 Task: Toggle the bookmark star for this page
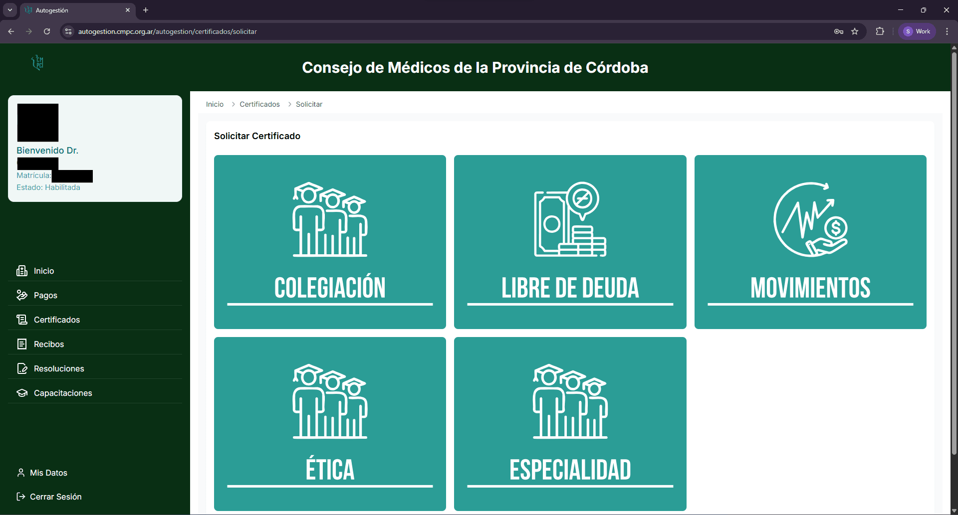[855, 31]
